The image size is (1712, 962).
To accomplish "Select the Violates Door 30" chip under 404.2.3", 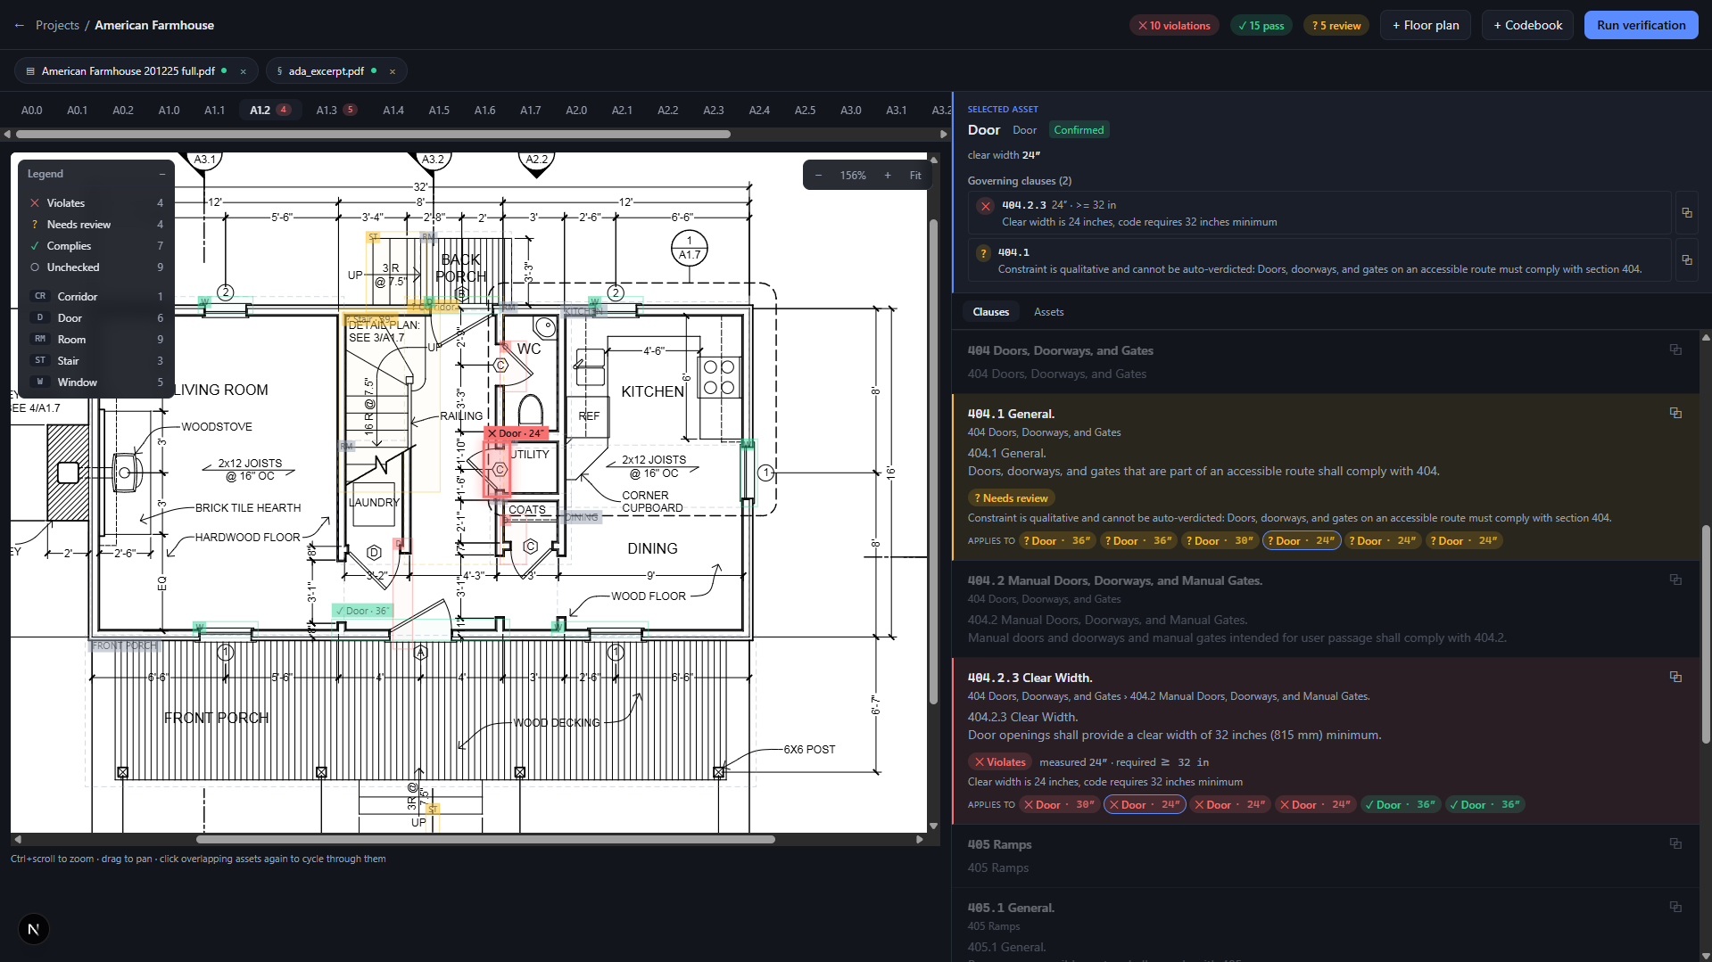I will pyautogui.click(x=1059, y=805).
